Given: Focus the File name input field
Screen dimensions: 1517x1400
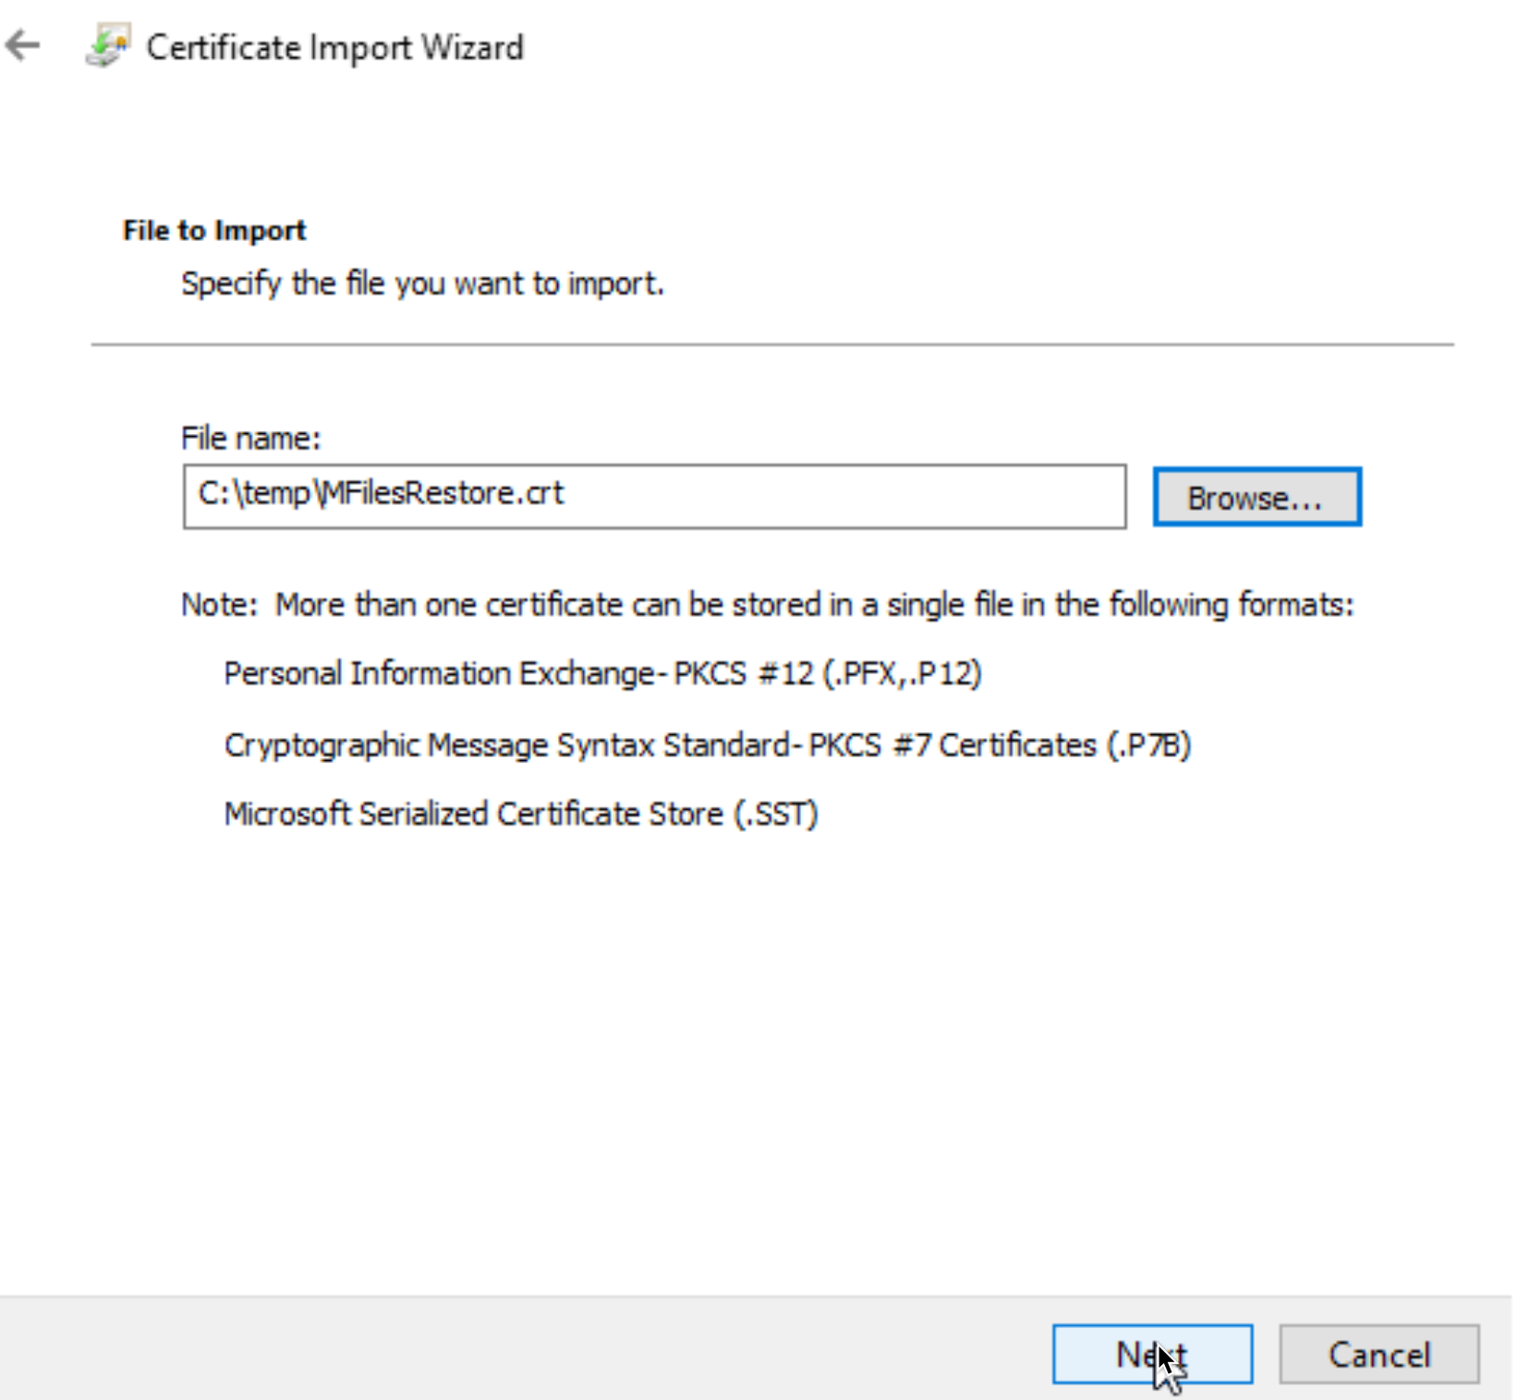Looking at the screenshot, I should [x=654, y=496].
